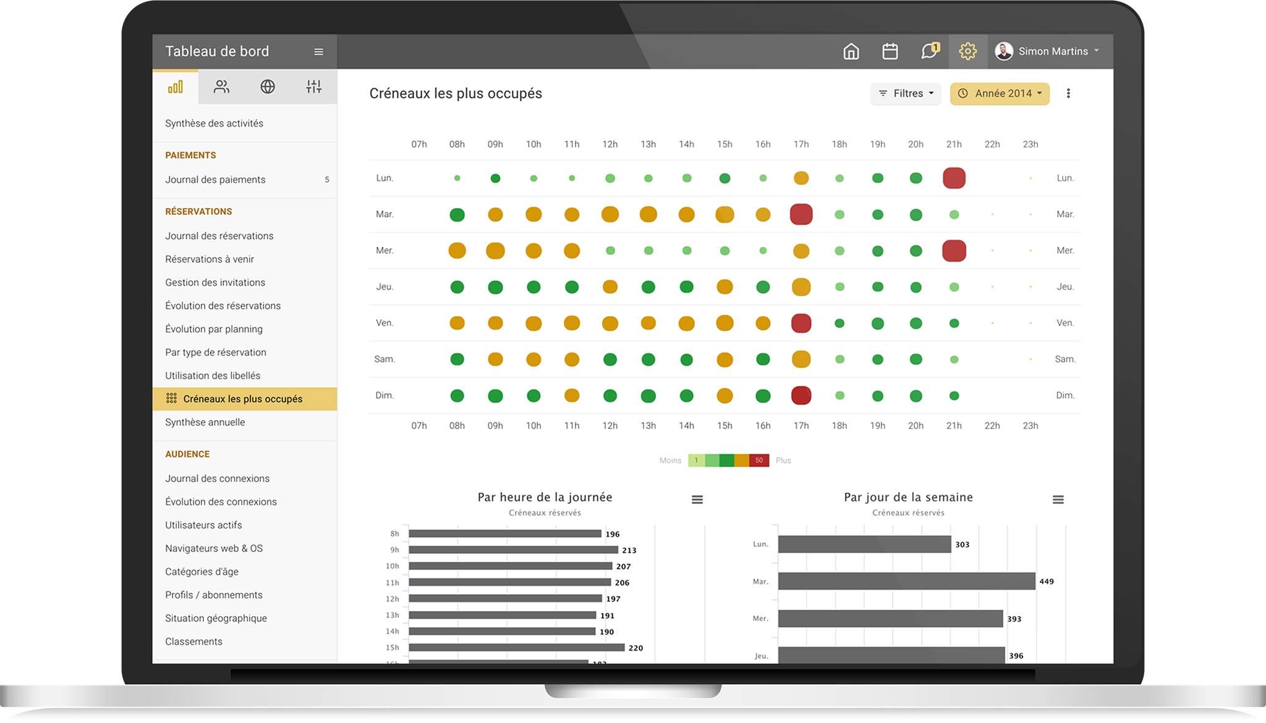This screenshot has height=723, width=1266.
Task: Open Journal des connexions link
Action: point(217,479)
